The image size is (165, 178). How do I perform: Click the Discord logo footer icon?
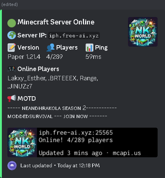[x=12, y=165]
